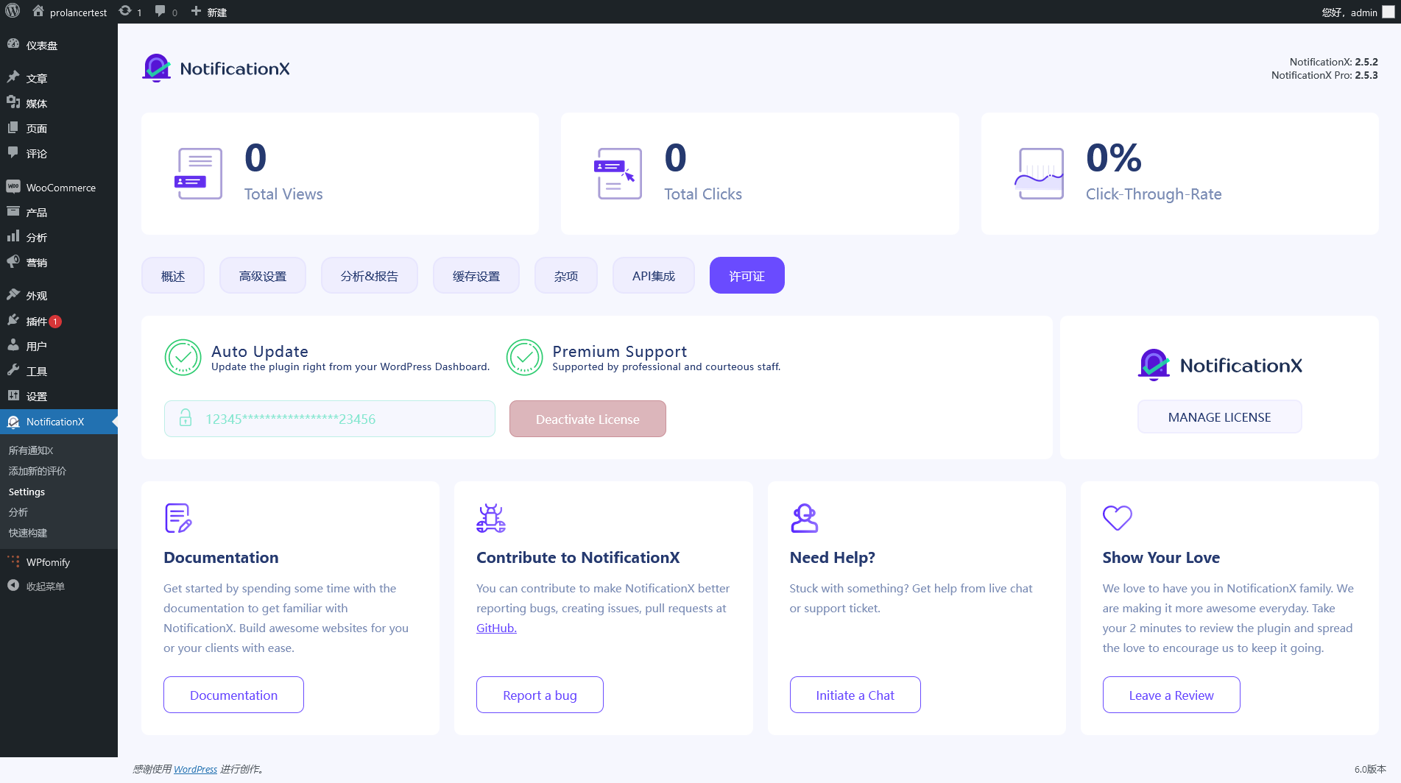This screenshot has height=783, width=1401.
Task: Click the MANAGE LICENSE button
Action: point(1219,417)
